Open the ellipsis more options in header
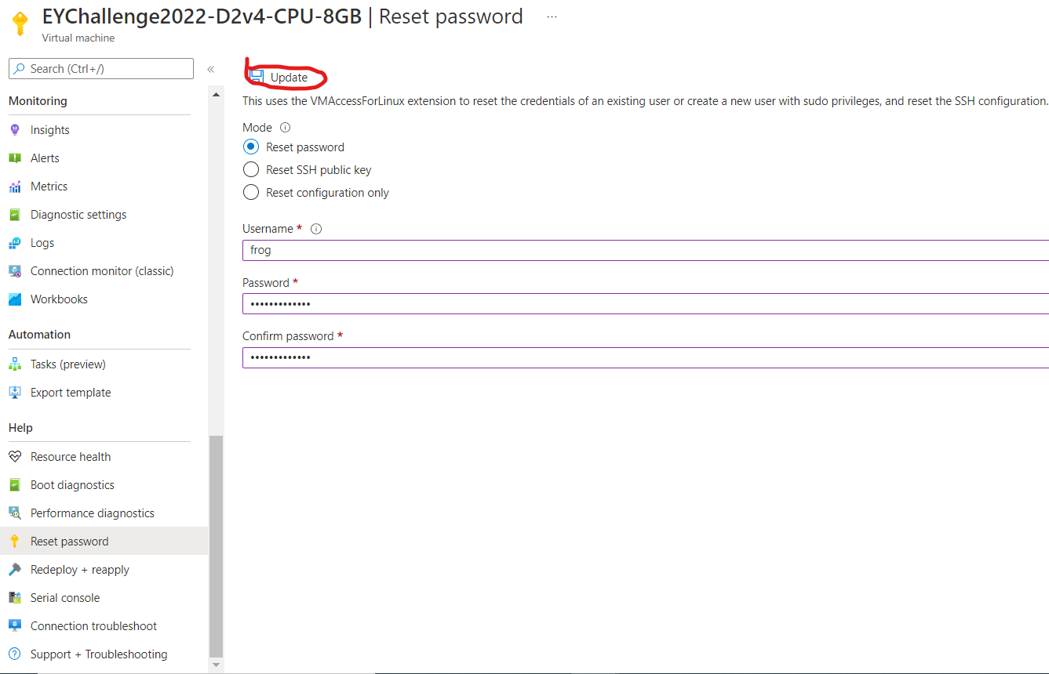 point(552,16)
